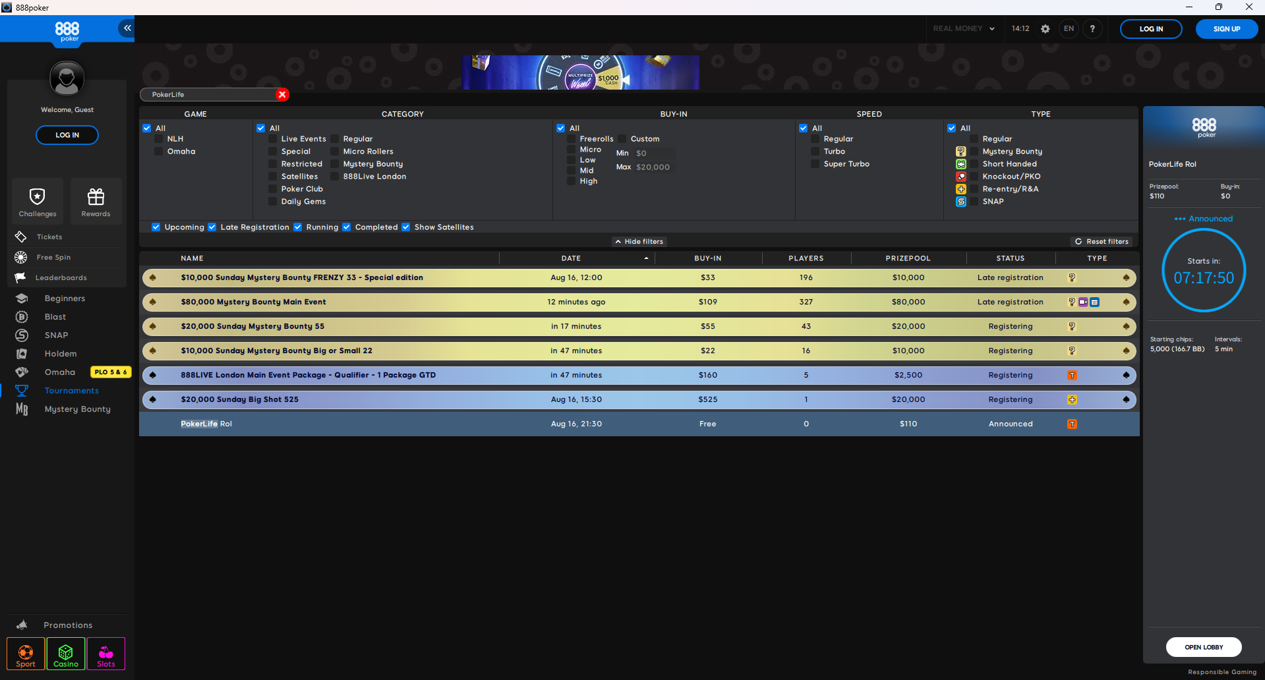Image resolution: width=1265 pixels, height=680 pixels.
Task: Click the SNAP S icon in sidebar
Action: (x=22, y=335)
